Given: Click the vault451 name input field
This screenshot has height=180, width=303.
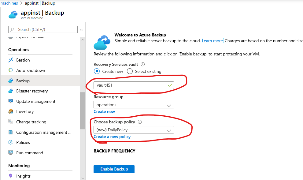Looking at the screenshot, I should (x=134, y=85).
